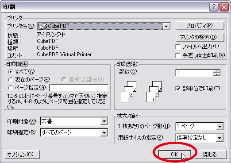Click the プロパティ(P) button
231x163 pixels.
(200, 26)
